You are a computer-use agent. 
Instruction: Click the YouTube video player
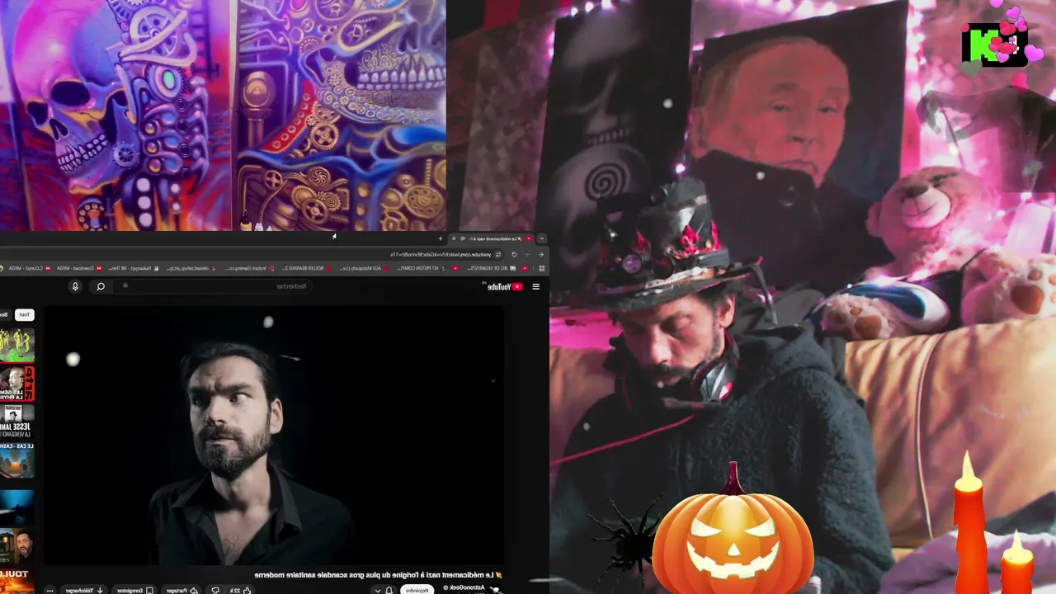pyautogui.click(x=274, y=436)
